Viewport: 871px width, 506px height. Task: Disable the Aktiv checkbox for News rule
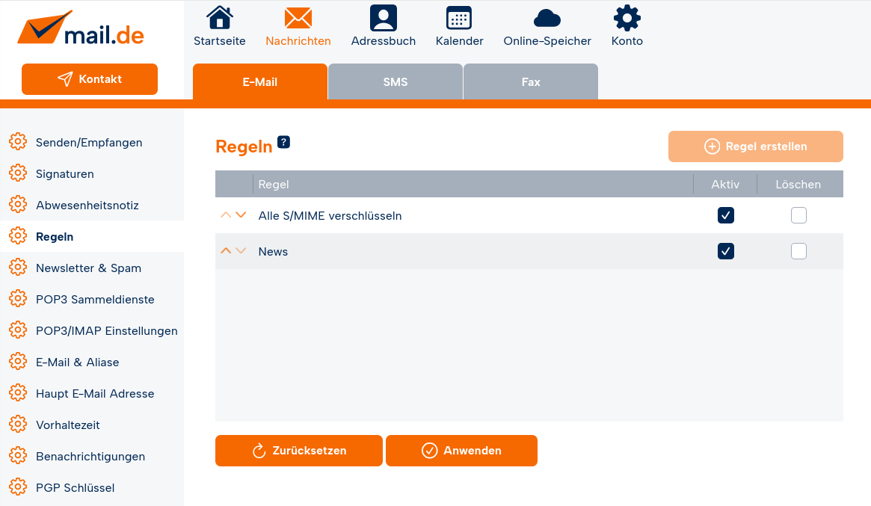tap(725, 251)
